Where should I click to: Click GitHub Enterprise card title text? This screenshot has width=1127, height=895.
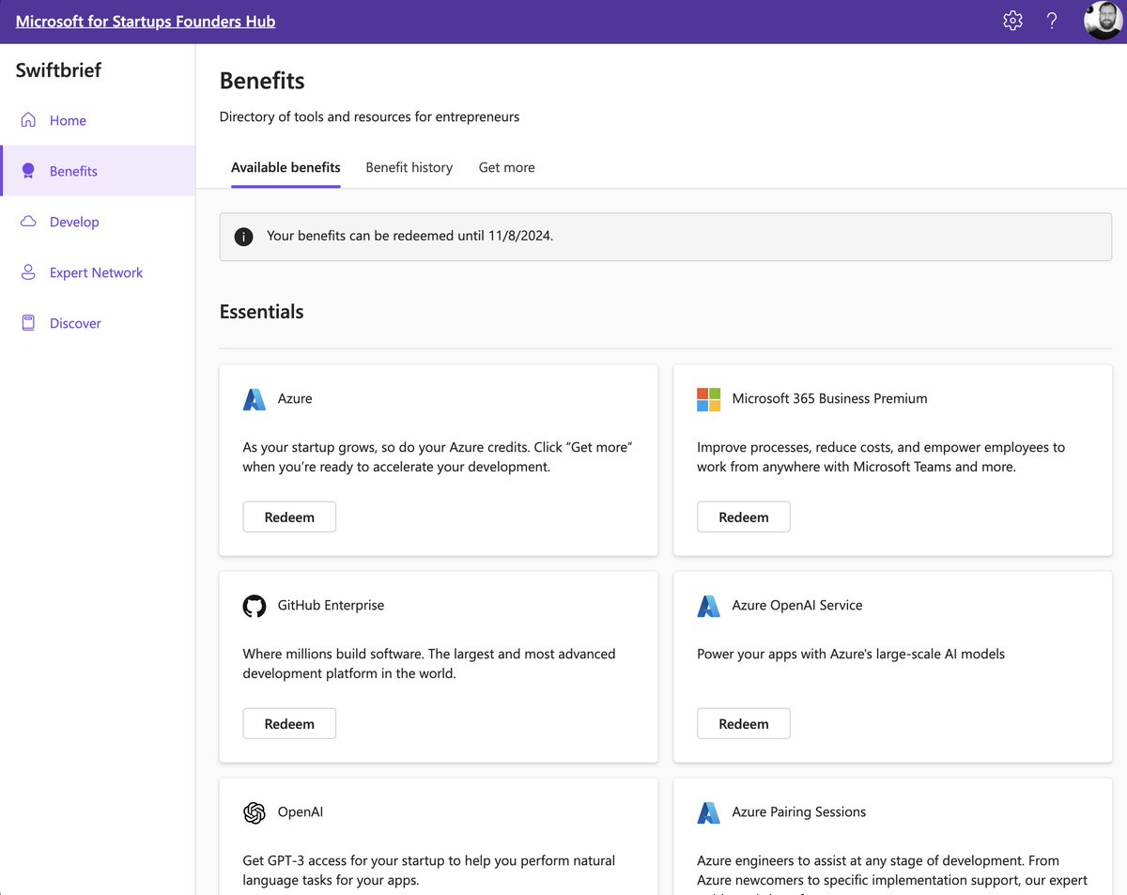point(331,605)
